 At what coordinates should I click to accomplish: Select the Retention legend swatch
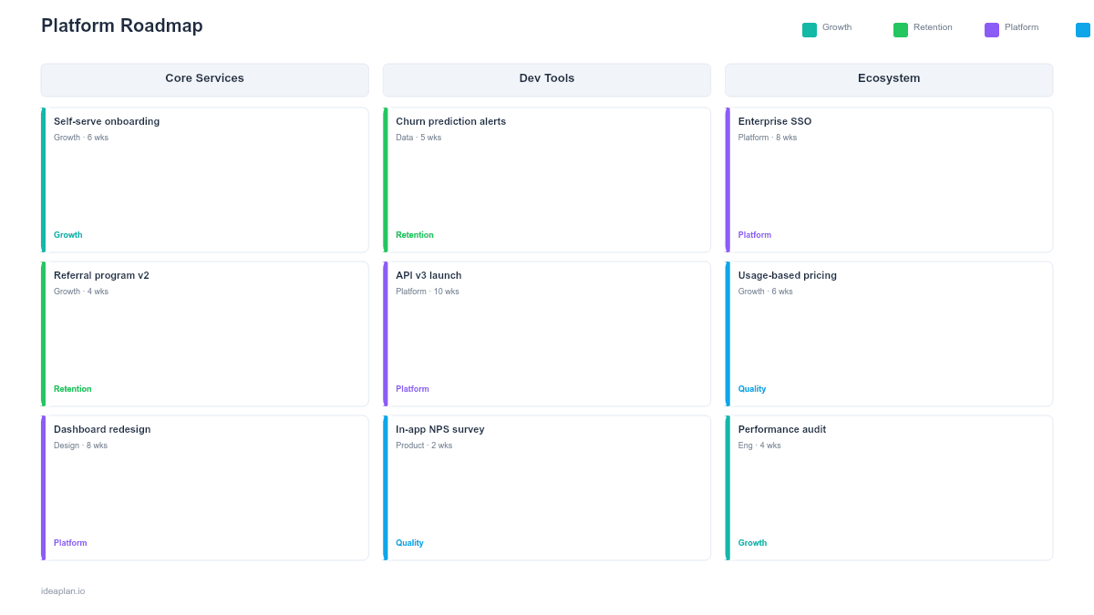901,29
